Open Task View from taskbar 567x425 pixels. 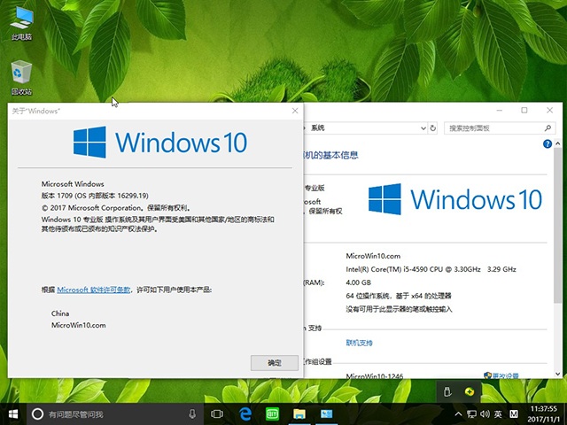pos(217,414)
